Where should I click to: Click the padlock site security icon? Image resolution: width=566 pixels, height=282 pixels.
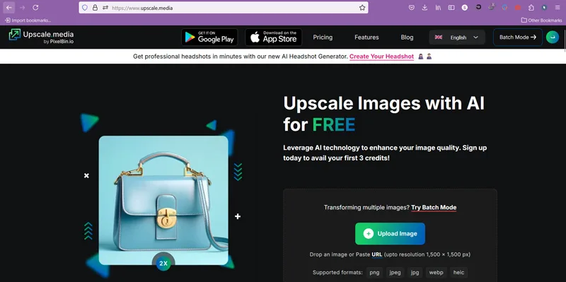point(95,8)
